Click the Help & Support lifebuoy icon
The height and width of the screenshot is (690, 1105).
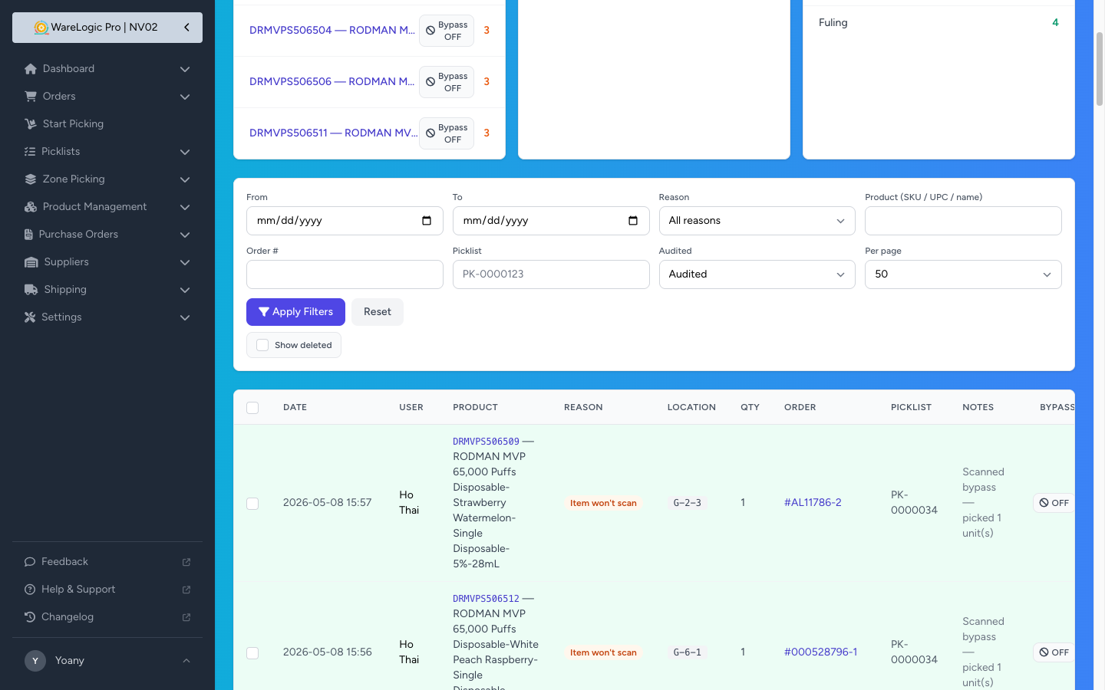[30, 590]
